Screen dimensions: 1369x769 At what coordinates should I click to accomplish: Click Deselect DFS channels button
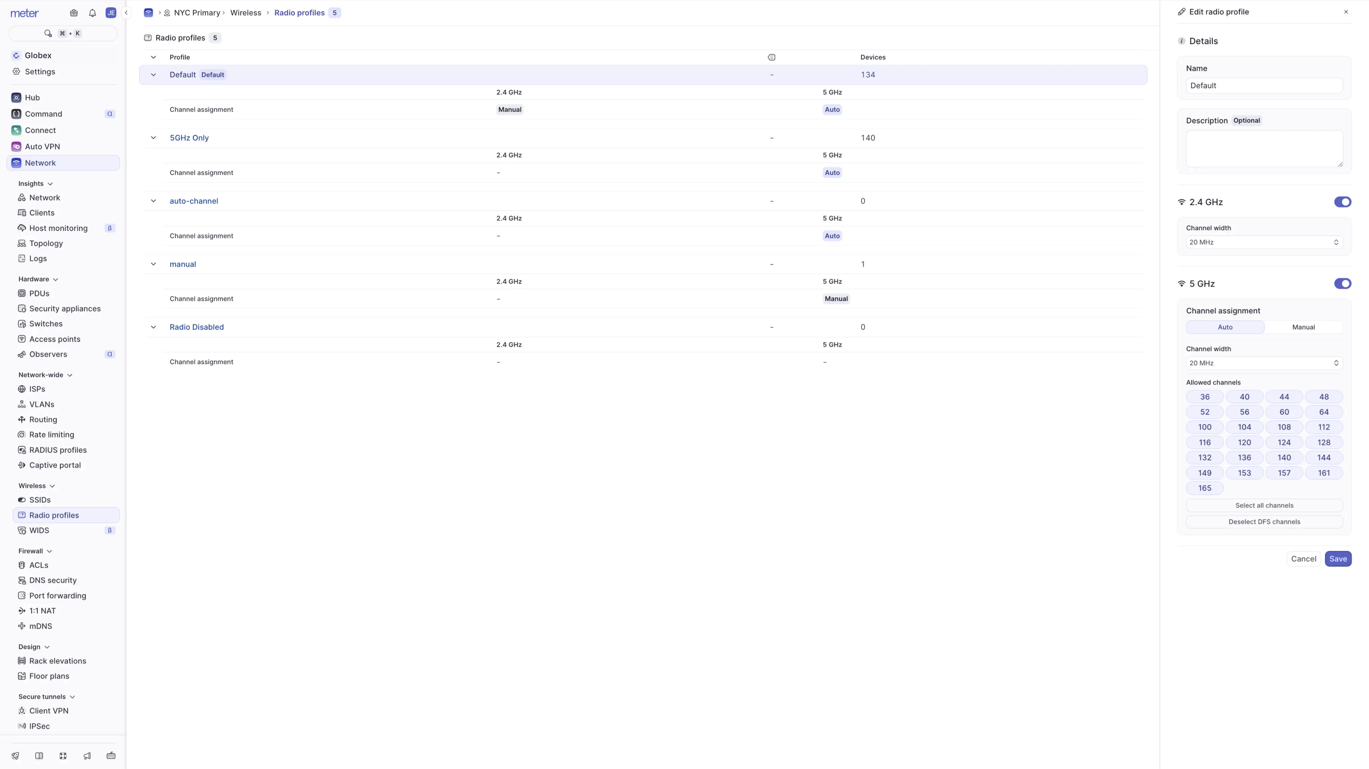(1264, 521)
